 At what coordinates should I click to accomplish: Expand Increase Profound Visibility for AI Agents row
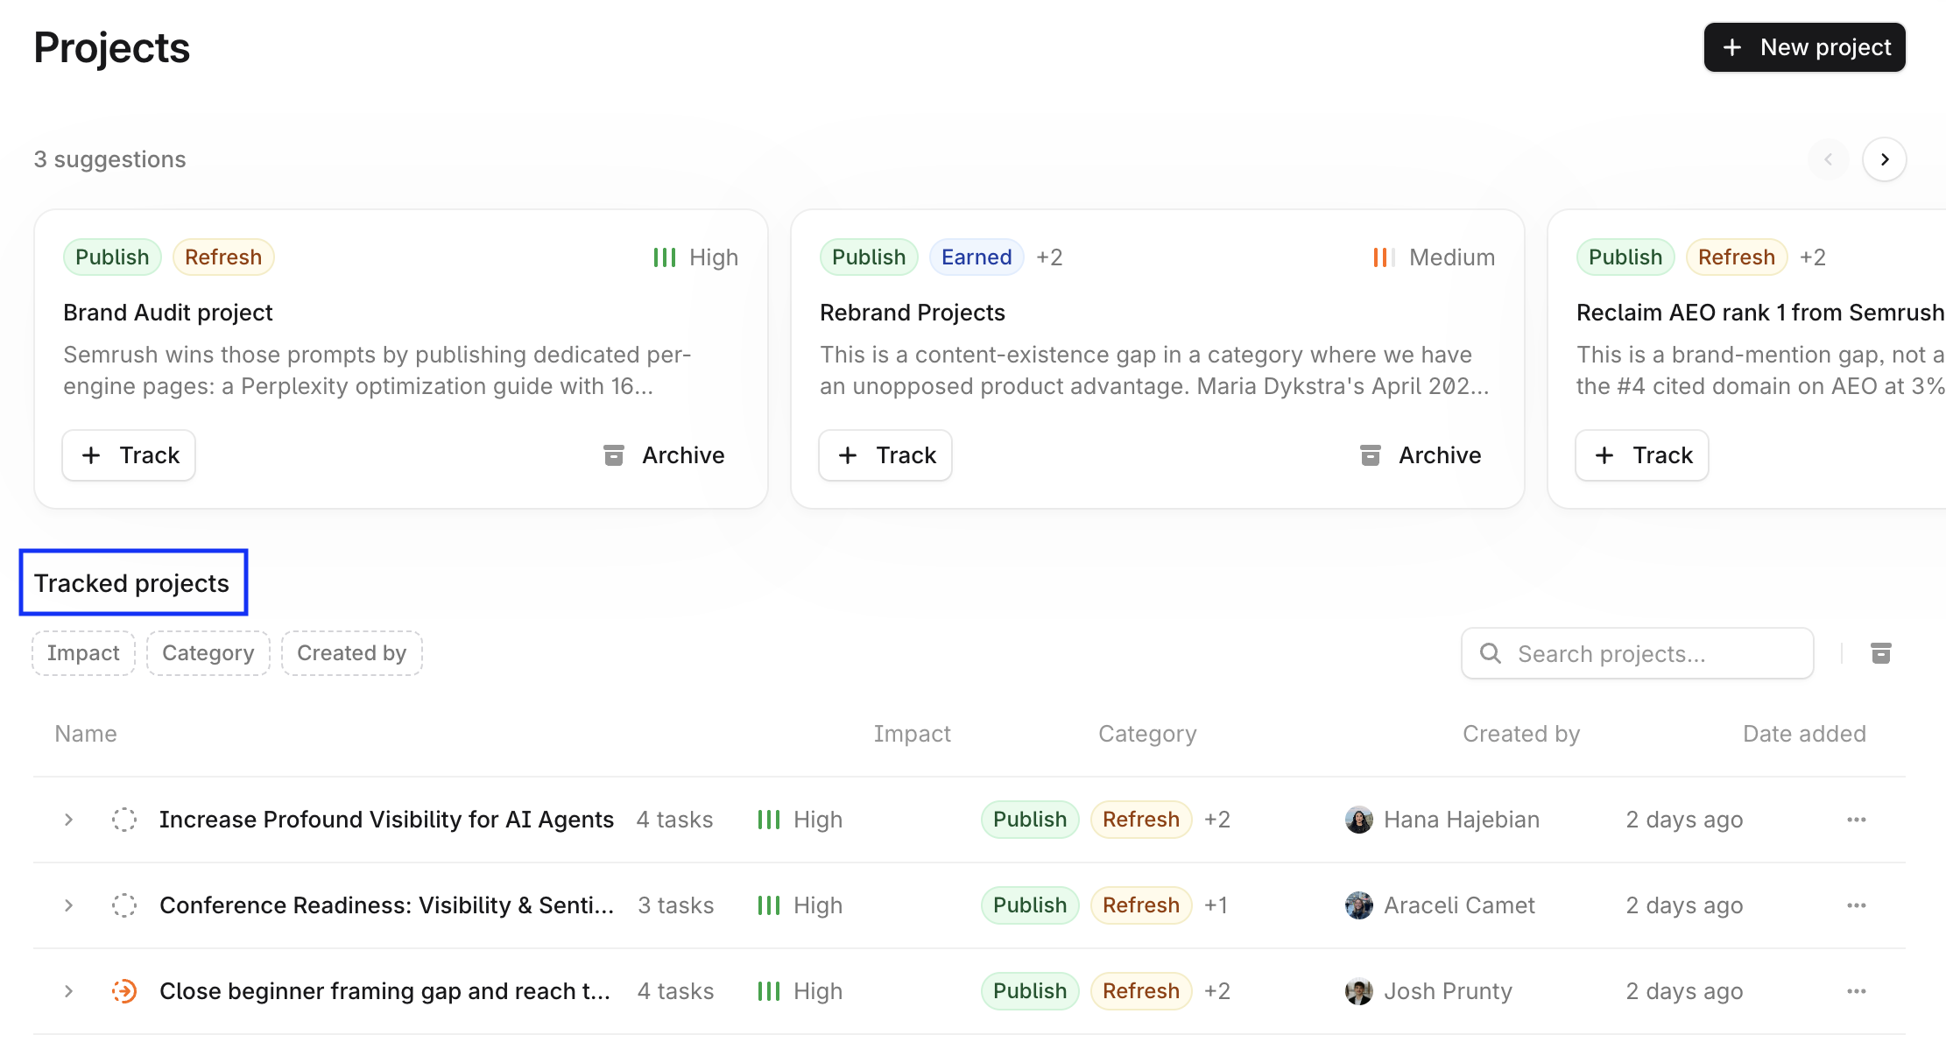(x=68, y=820)
